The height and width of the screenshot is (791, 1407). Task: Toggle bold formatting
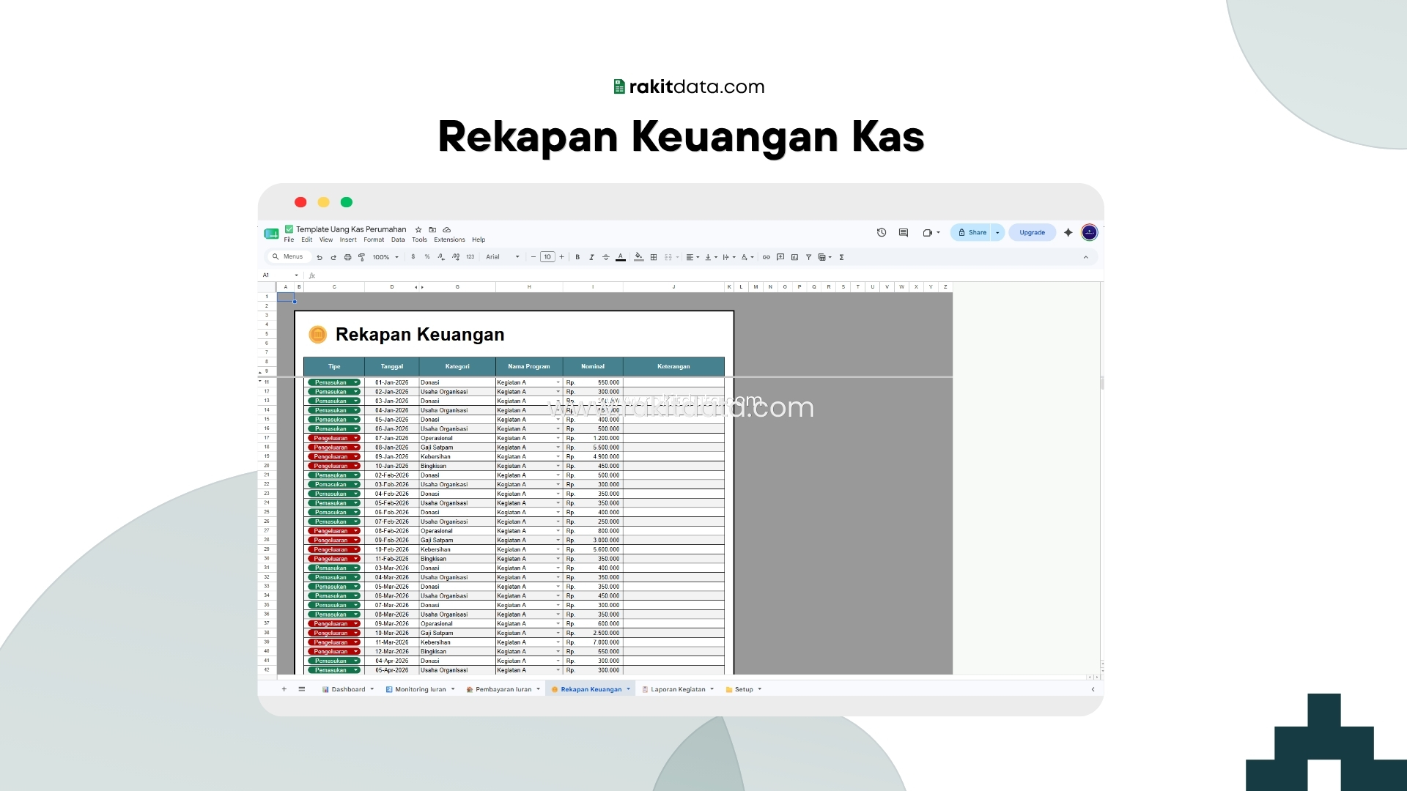click(577, 257)
